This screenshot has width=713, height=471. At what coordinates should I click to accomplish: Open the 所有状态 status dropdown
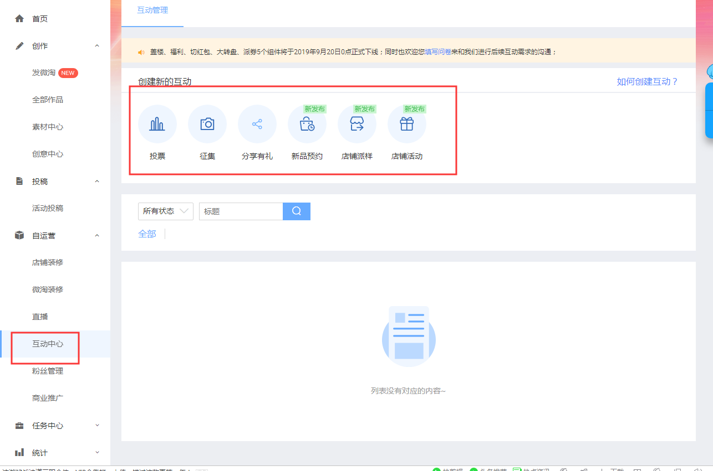click(165, 211)
